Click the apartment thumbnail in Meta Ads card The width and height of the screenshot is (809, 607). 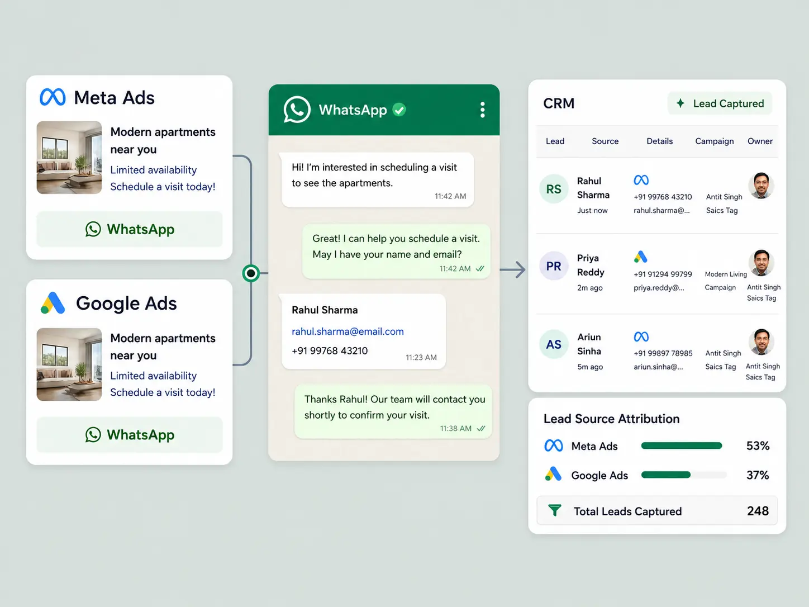click(x=69, y=158)
